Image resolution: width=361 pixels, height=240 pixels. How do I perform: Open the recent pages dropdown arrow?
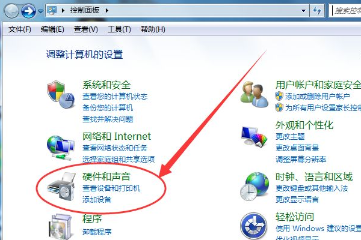click(40, 11)
